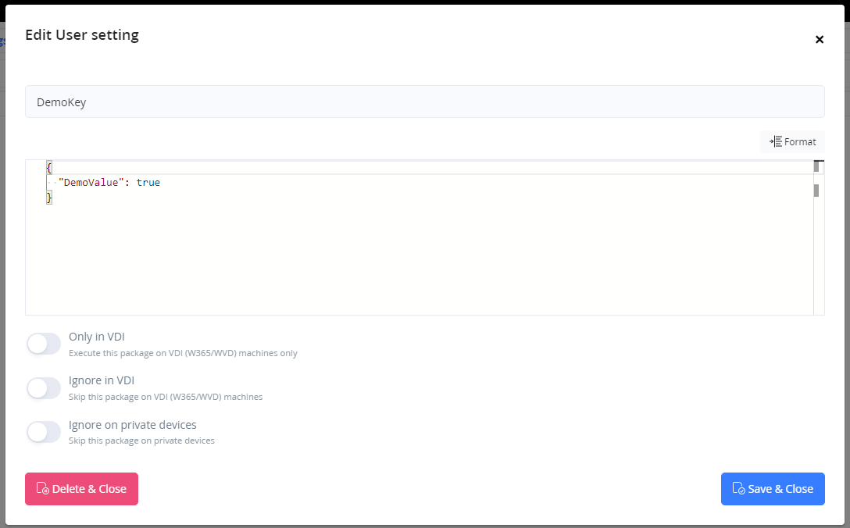Close the Edit User setting dialog
This screenshot has height=528, width=850.
pyautogui.click(x=820, y=40)
